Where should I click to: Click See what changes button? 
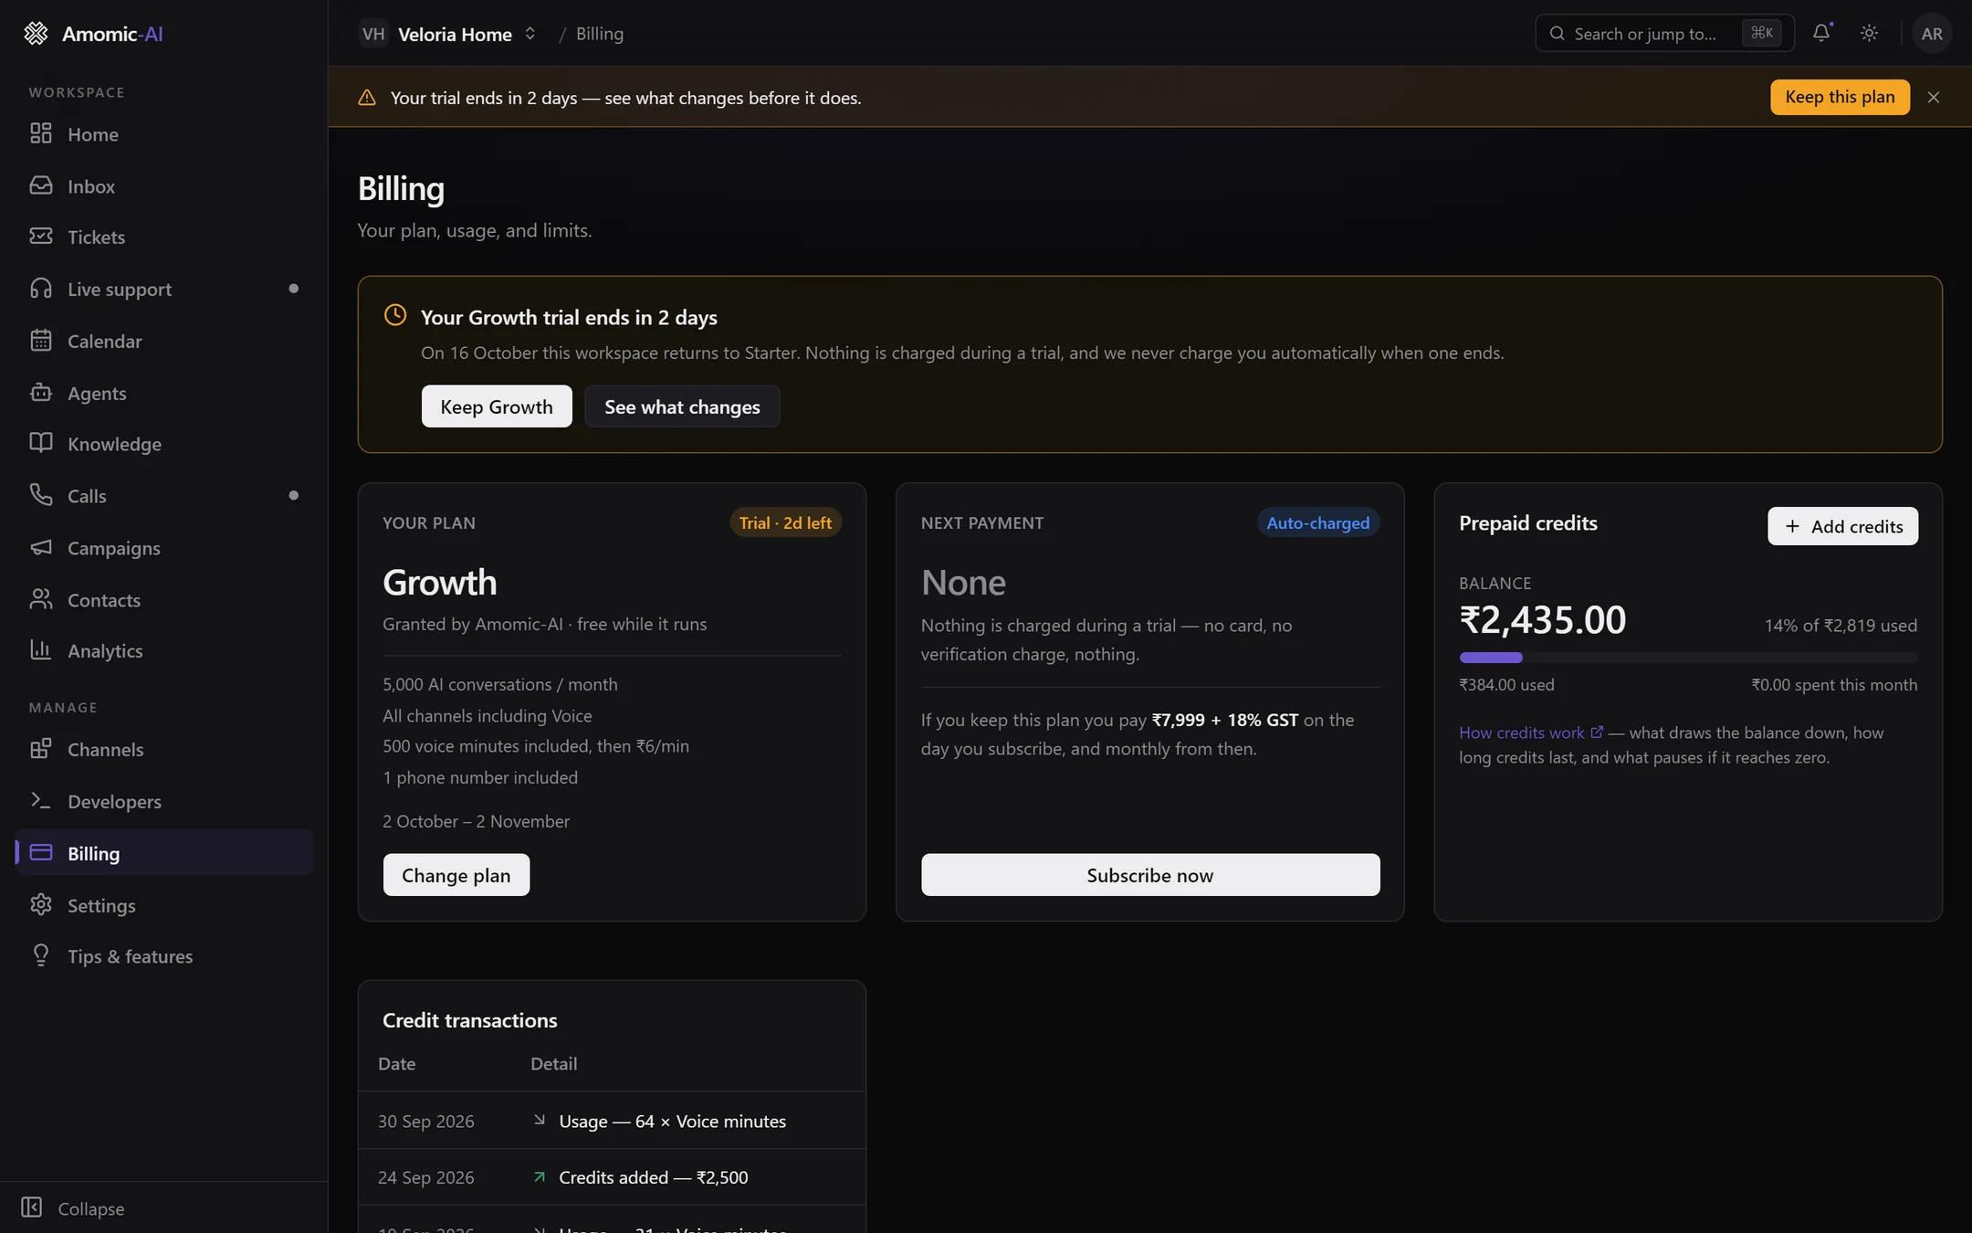pyautogui.click(x=682, y=406)
